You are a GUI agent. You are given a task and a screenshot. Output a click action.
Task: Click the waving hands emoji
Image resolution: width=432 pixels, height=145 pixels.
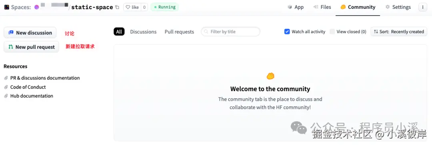[x=270, y=76]
